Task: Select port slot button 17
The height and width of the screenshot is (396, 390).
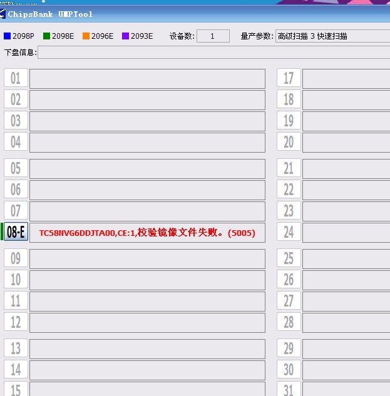Action: (x=289, y=79)
